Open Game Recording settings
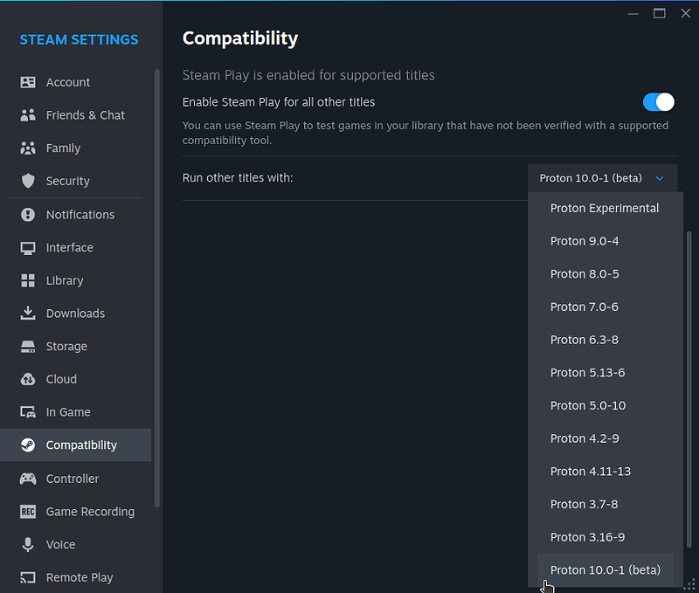 [x=76, y=512]
